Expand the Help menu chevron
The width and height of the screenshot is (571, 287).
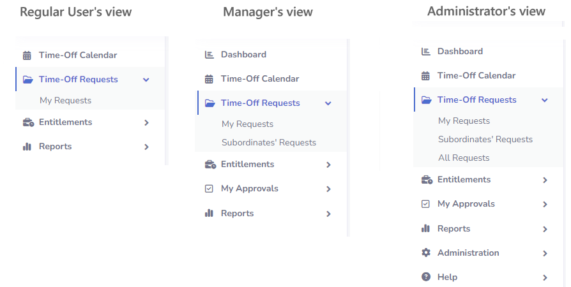point(545,278)
